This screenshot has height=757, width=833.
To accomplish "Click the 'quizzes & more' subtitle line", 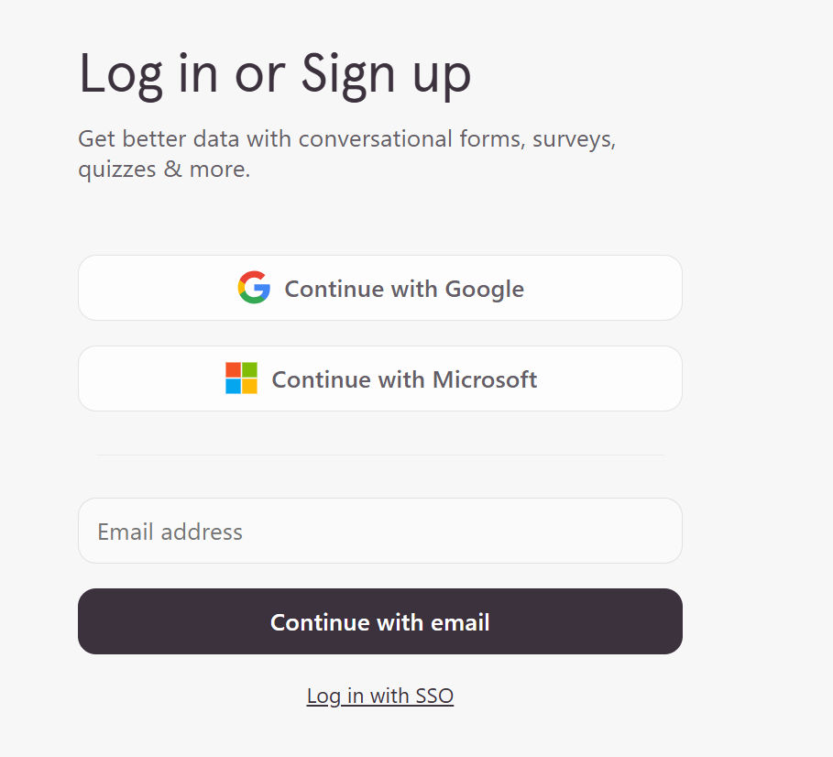I will tap(163, 170).
